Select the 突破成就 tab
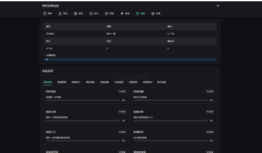This screenshot has width=262, height=153. [x=104, y=82]
